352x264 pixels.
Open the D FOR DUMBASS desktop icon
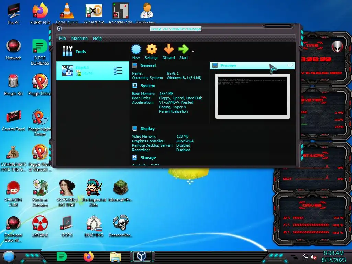point(40,52)
